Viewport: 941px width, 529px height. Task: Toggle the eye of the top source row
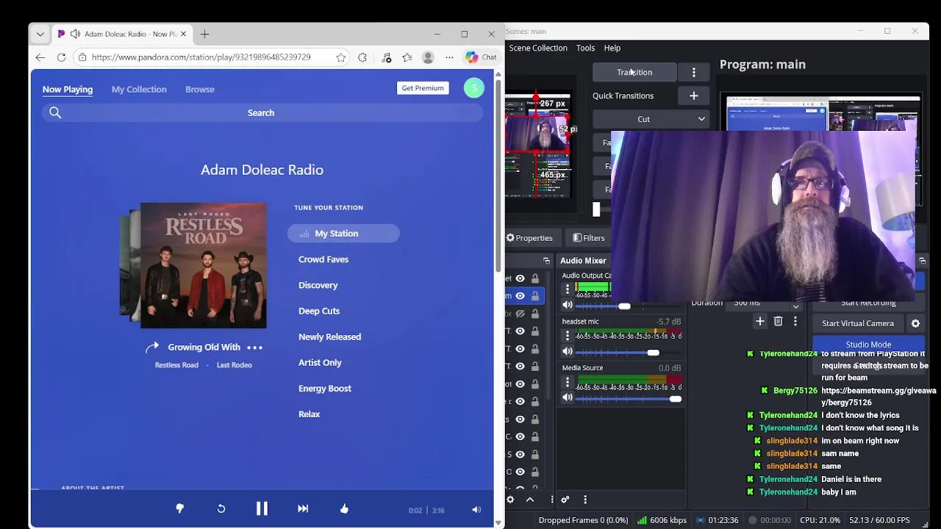click(x=520, y=278)
